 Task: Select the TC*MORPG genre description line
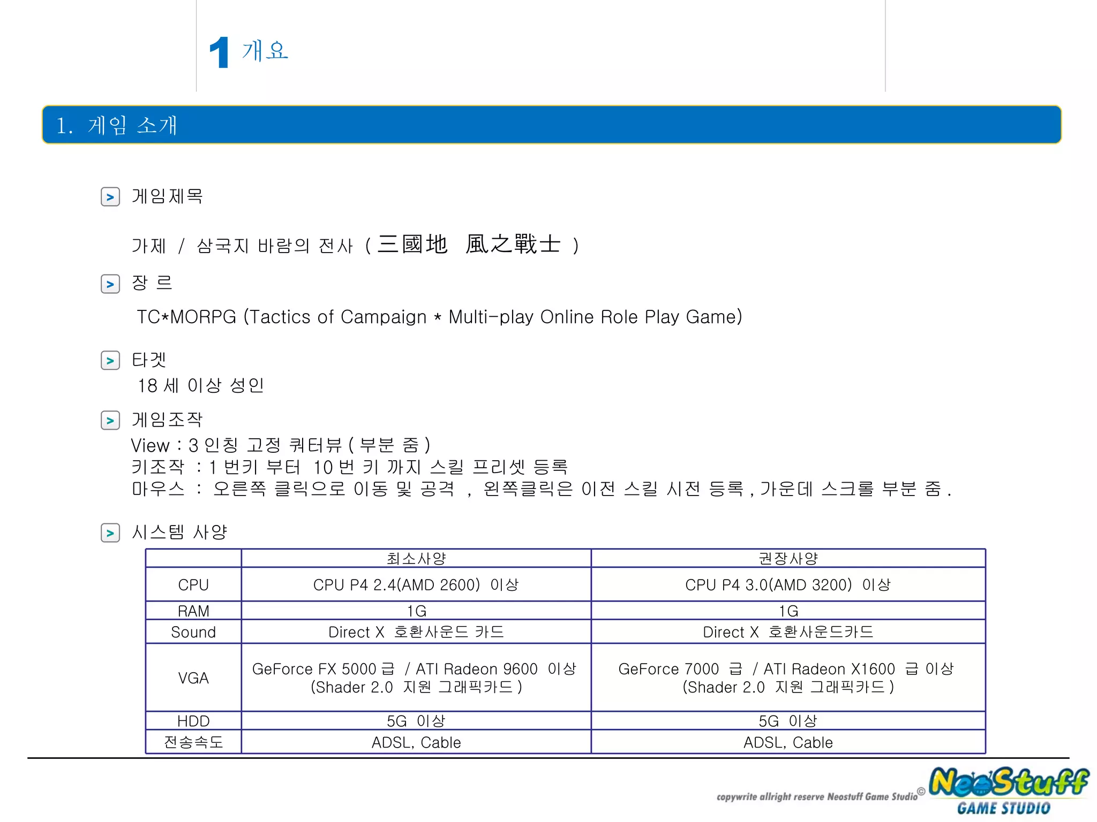tap(439, 317)
